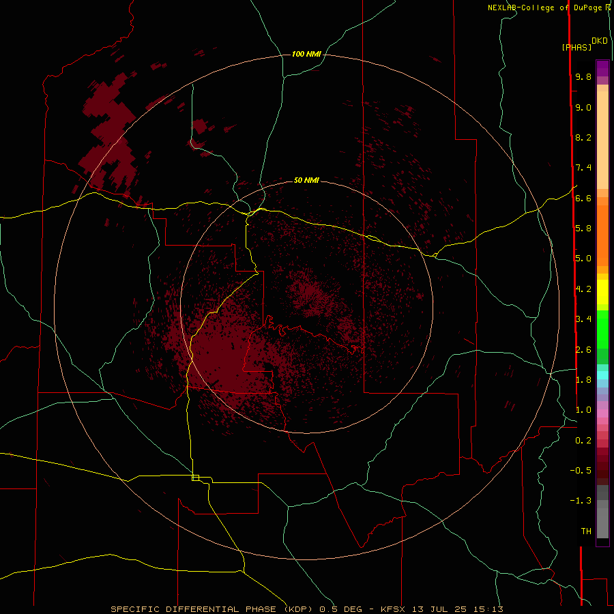The image size is (614, 614).
Task: Click the -1.3 value on the legend
Action: click(x=581, y=501)
